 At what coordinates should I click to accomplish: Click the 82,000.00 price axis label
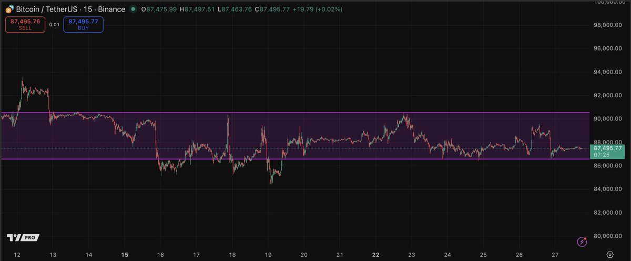609,213
